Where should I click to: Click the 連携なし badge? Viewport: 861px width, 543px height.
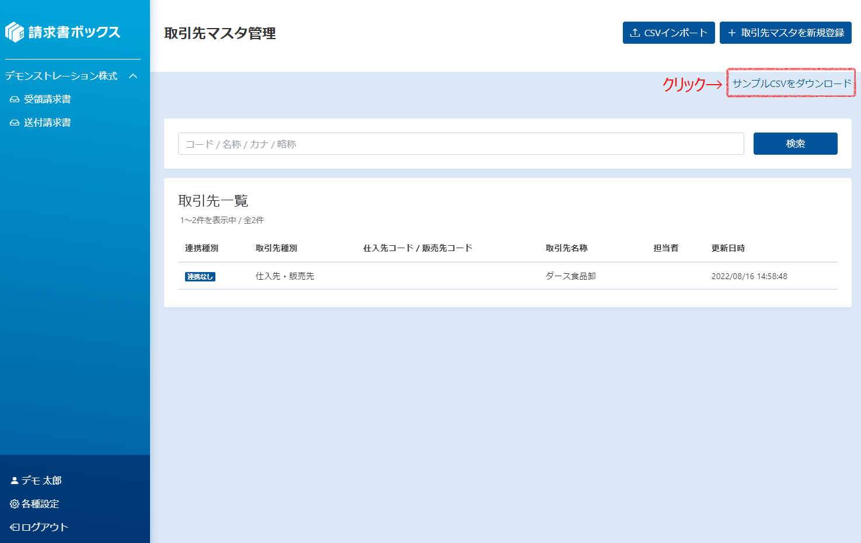pos(200,277)
